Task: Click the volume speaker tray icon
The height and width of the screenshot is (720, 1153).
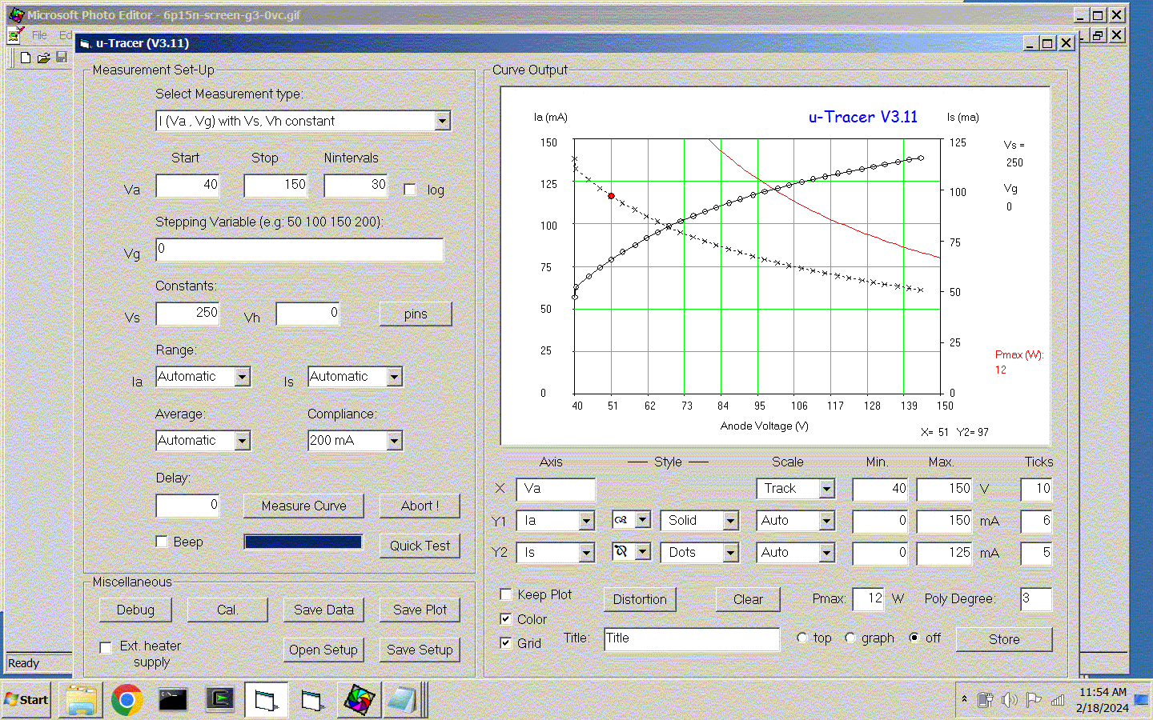Action: pos(1009,700)
